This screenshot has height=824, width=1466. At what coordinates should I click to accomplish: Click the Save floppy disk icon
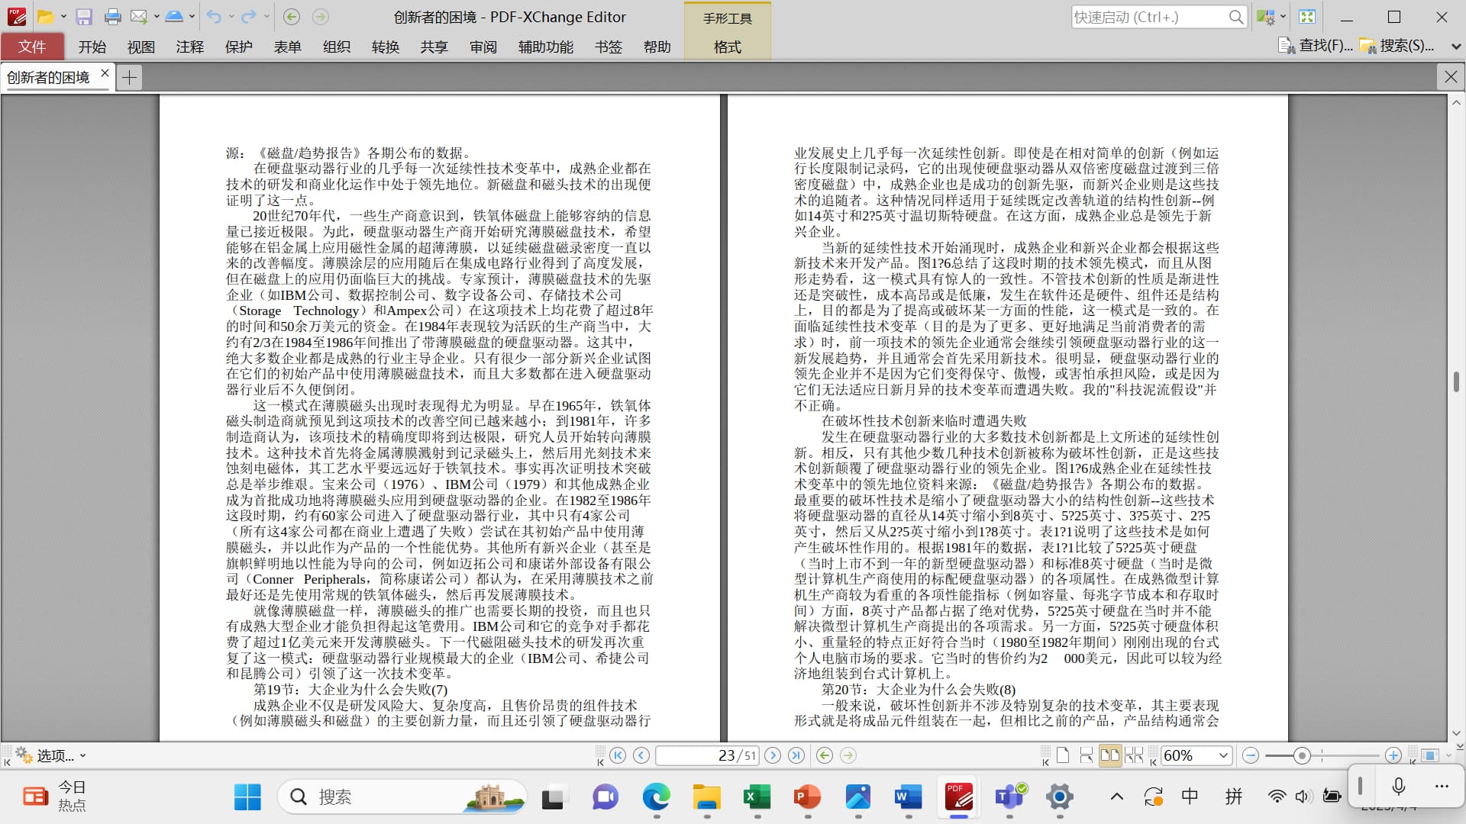point(84,17)
